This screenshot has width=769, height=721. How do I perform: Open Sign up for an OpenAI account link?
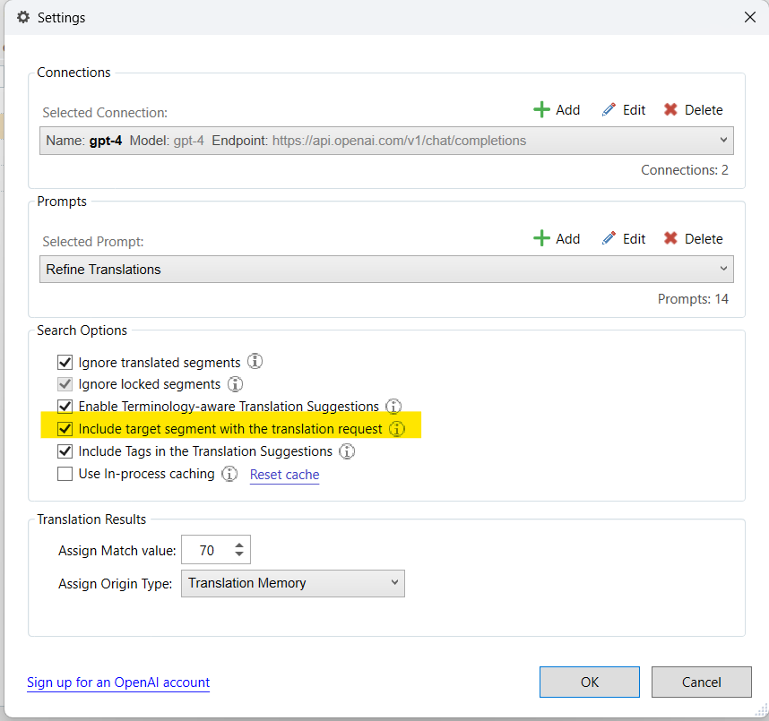point(118,682)
